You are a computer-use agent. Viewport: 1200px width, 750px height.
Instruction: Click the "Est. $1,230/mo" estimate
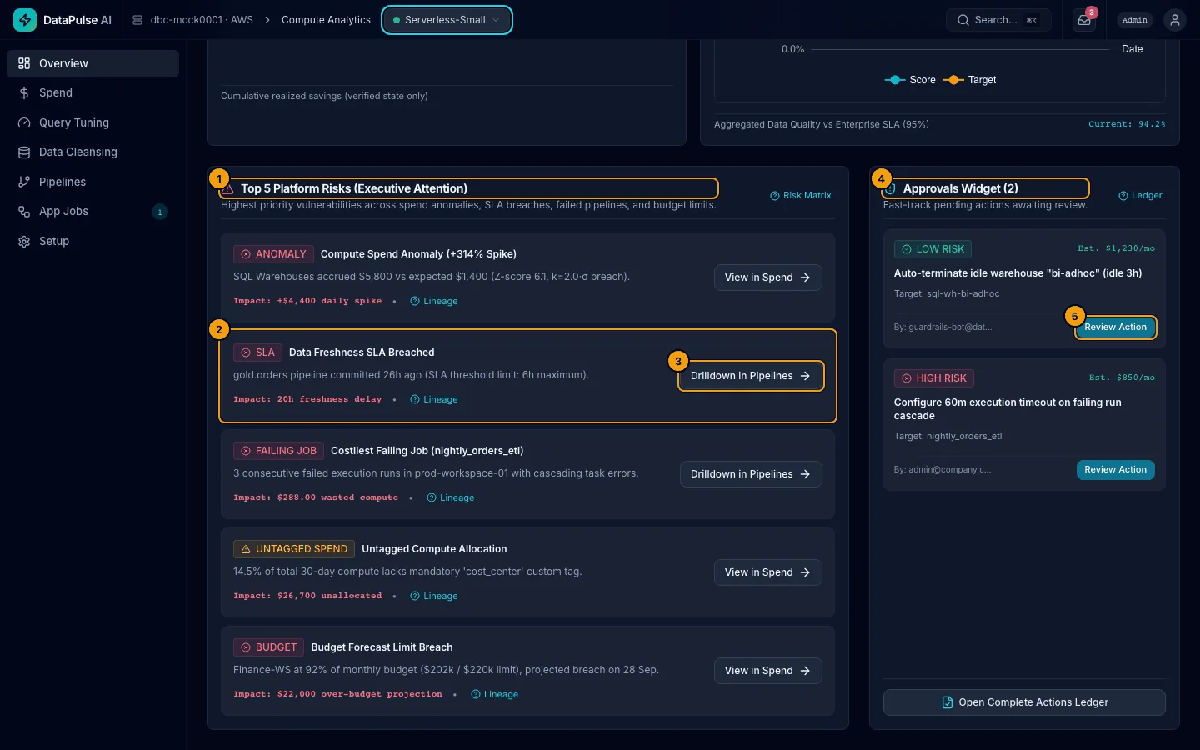[x=1116, y=248]
